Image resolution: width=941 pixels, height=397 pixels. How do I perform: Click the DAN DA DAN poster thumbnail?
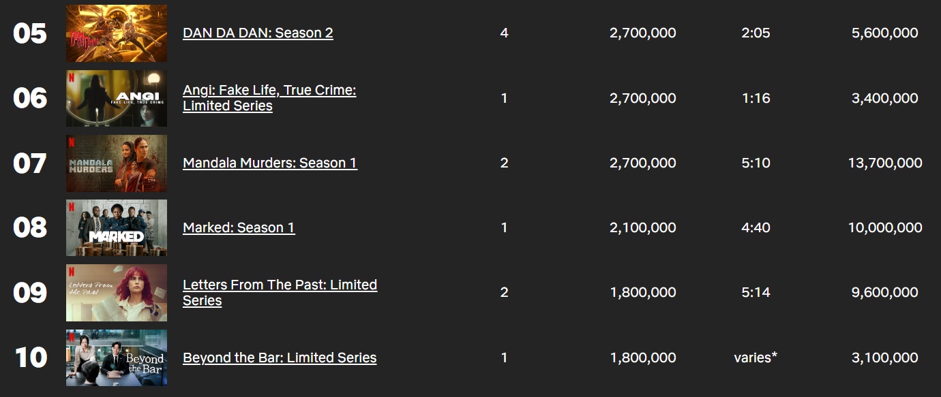click(117, 33)
